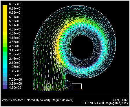Click the 4.89e+01 legend label

pos(15,29)
